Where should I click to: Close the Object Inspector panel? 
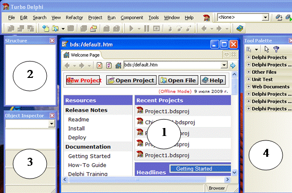click(x=52, y=116)
